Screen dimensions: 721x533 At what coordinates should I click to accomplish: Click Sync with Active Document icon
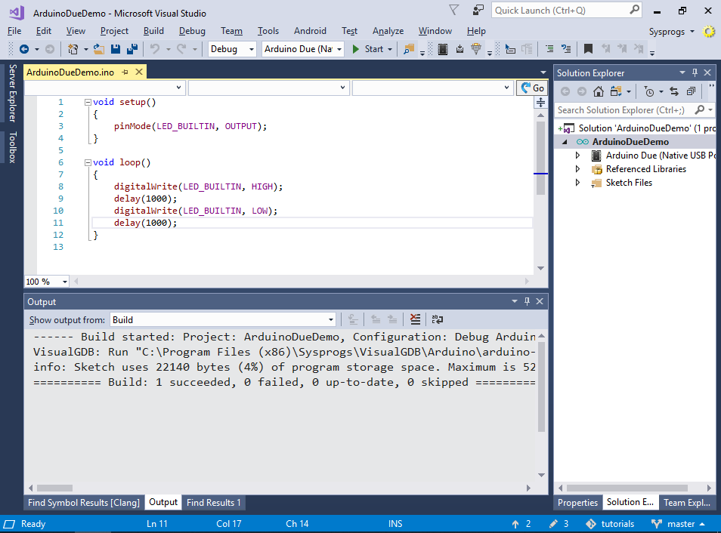674,91
